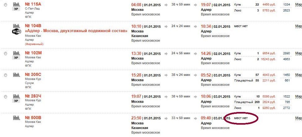Pick the radio button for train 283Ч

pos(6,97)
